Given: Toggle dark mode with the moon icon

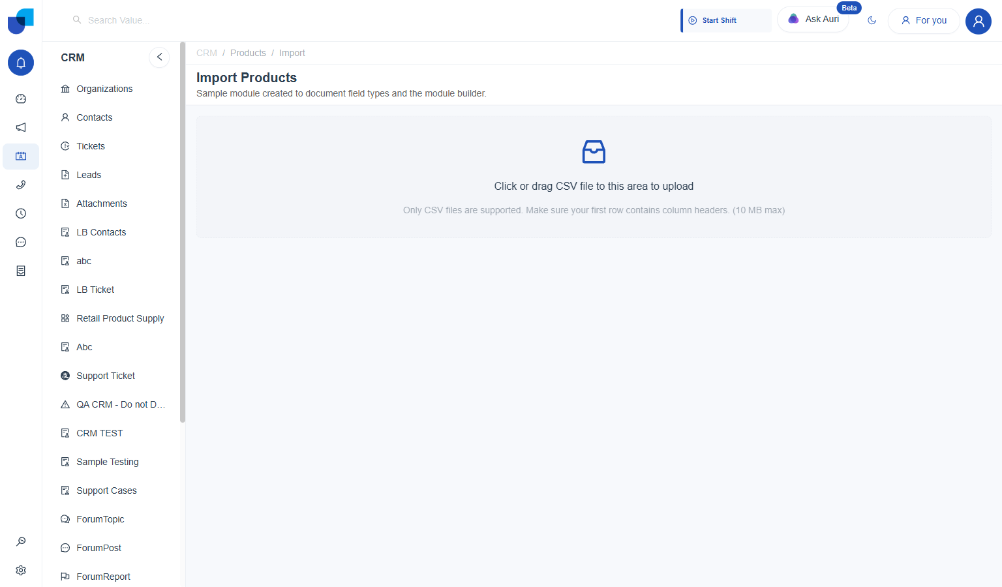Looking at the screenshot, I should (x=872, y=21).
